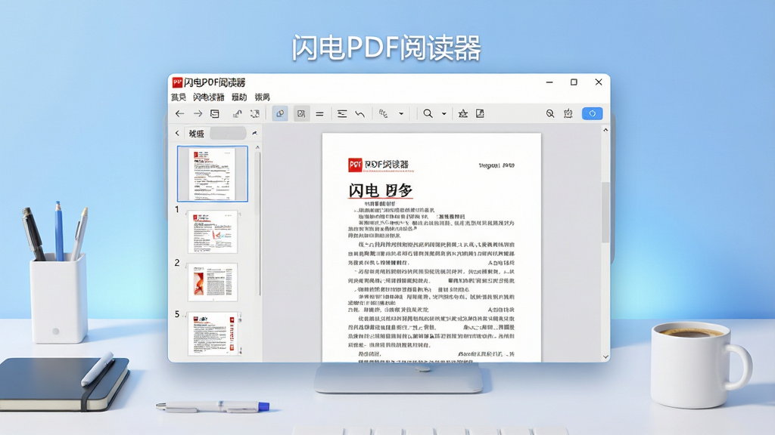Click the document view scrollbar down arrow
The width and height of the screenshot is (775, 435).
tap(605, 356)
